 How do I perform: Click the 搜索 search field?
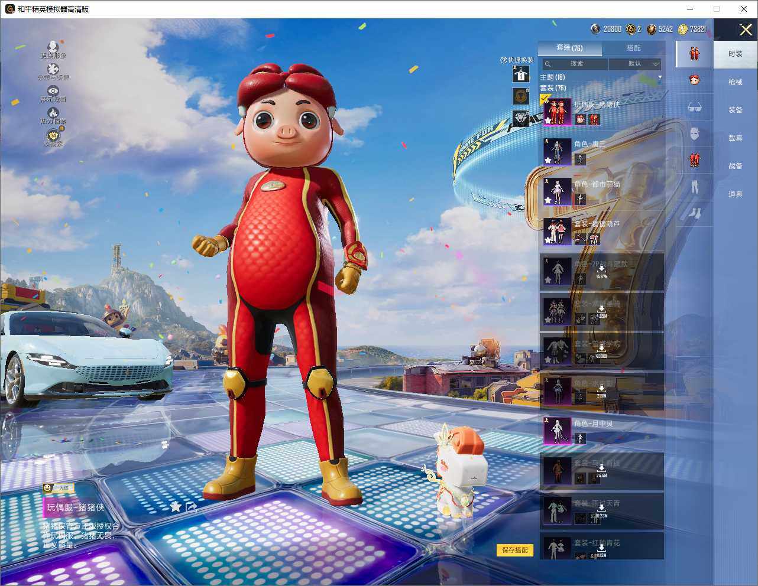coord(574,64)
